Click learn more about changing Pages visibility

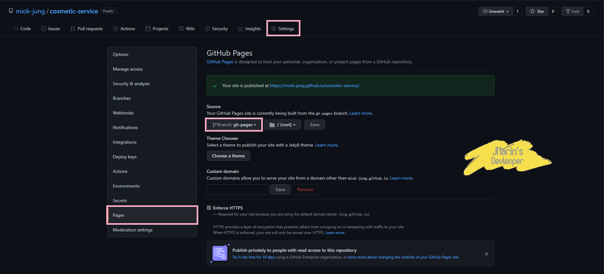(x=403, y=257)
